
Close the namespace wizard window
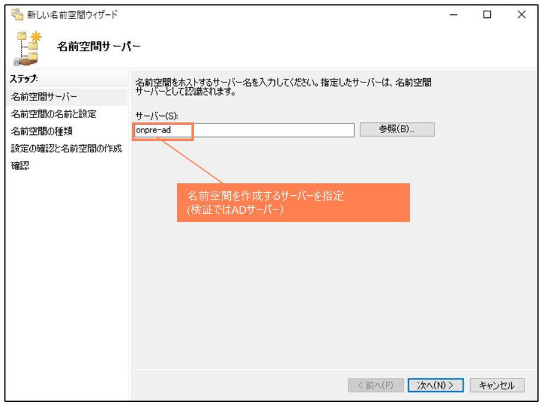point(521,14)
